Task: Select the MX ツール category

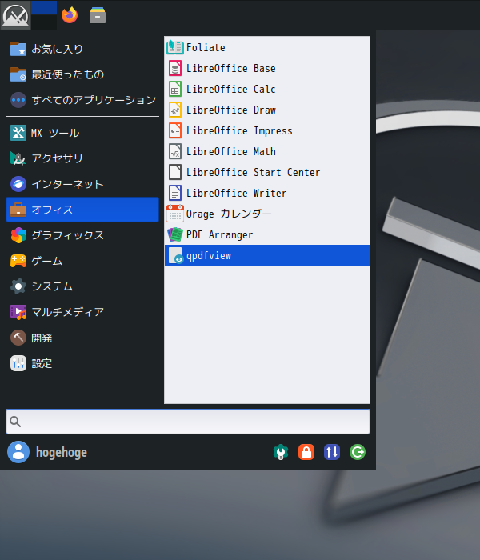Action: click(82, 133)
